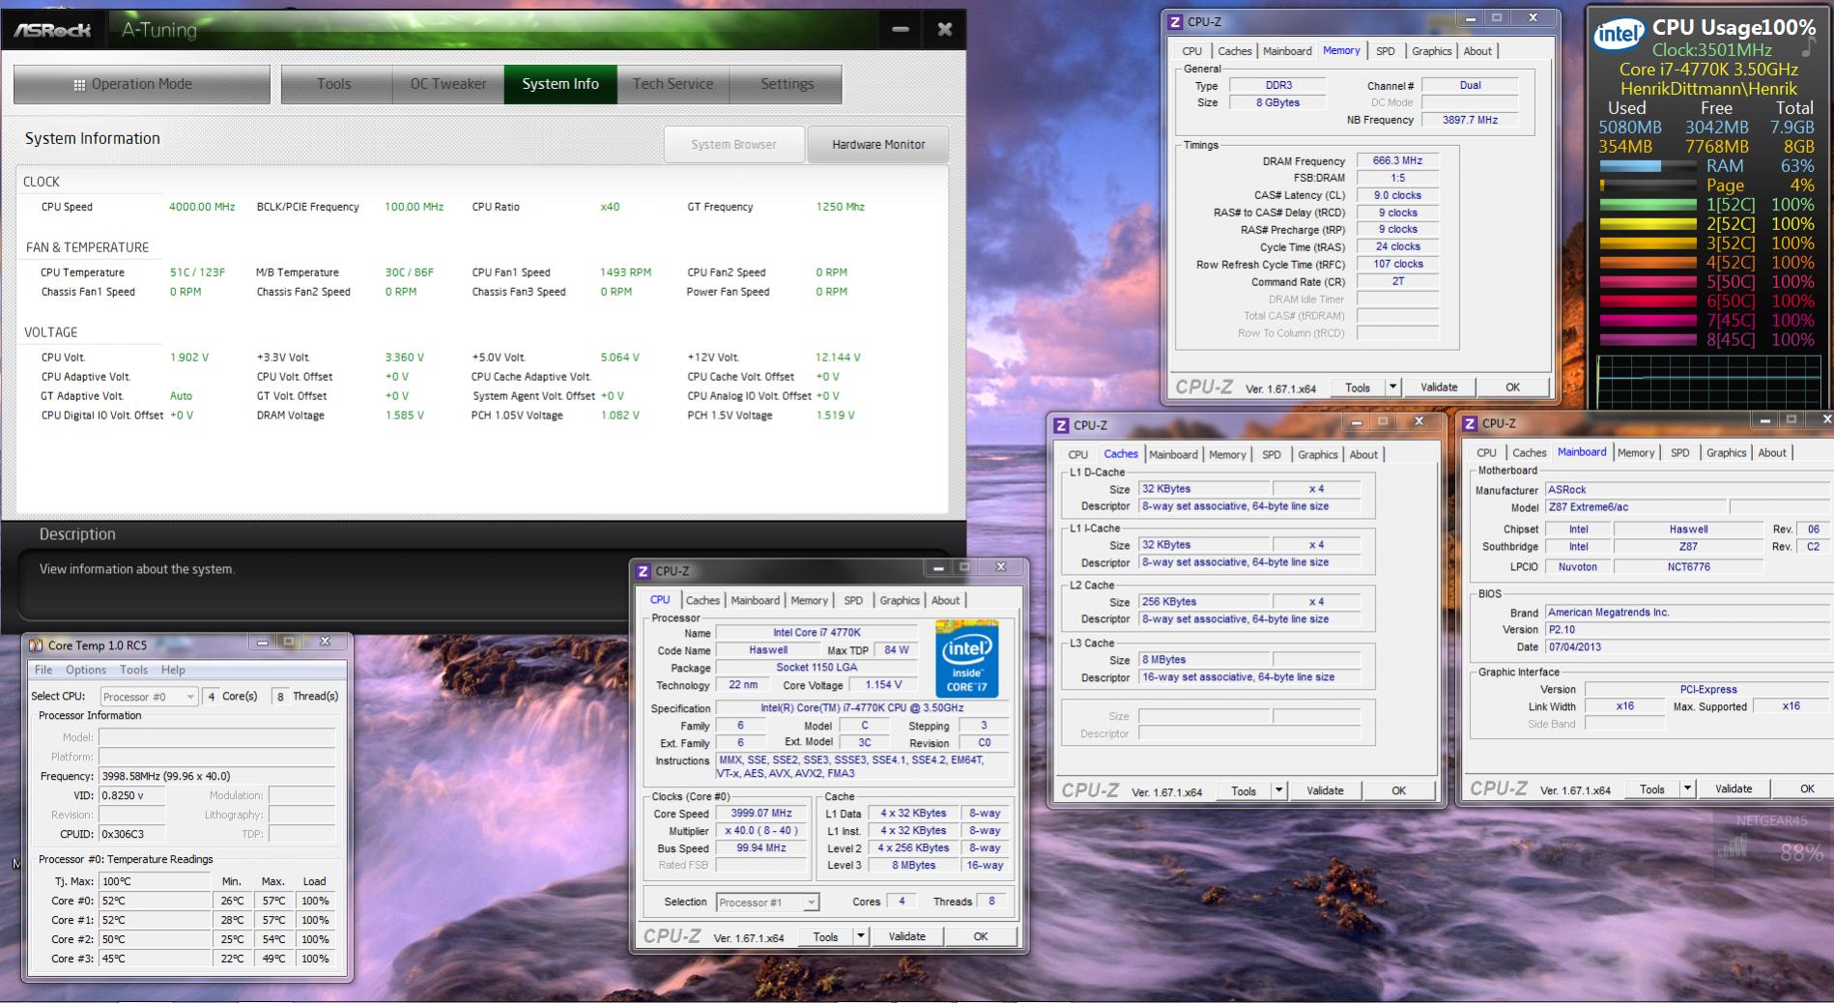Click the L2 Cache size 256 KBytes
The image size is (1834, 1003).
tap(1203, 602)
